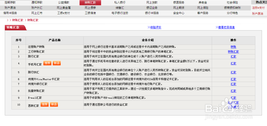Open the 网上贷款 menu
This screenshot has height=126, width=267.
coord(152,3)
